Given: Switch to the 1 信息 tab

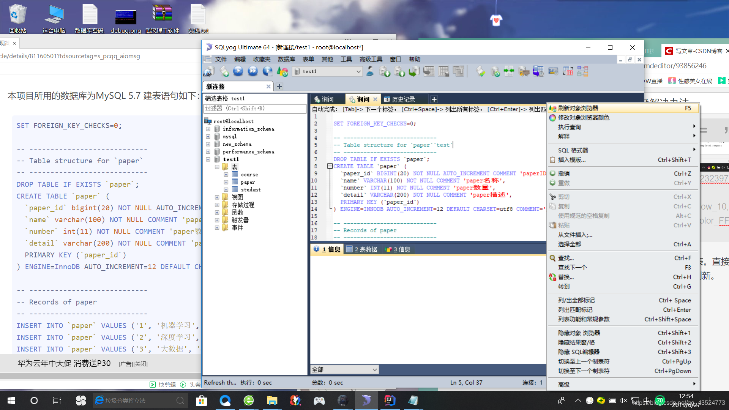Looking at the screenshot, I should [x=327, y=249].
